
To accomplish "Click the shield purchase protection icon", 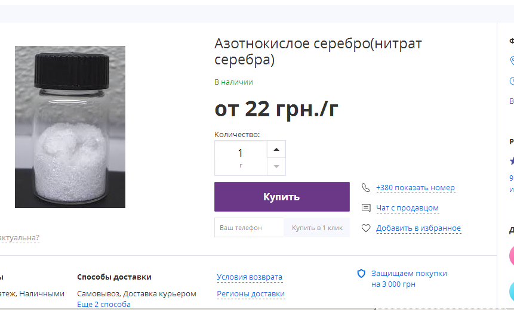I will click(x=361, y=274).
